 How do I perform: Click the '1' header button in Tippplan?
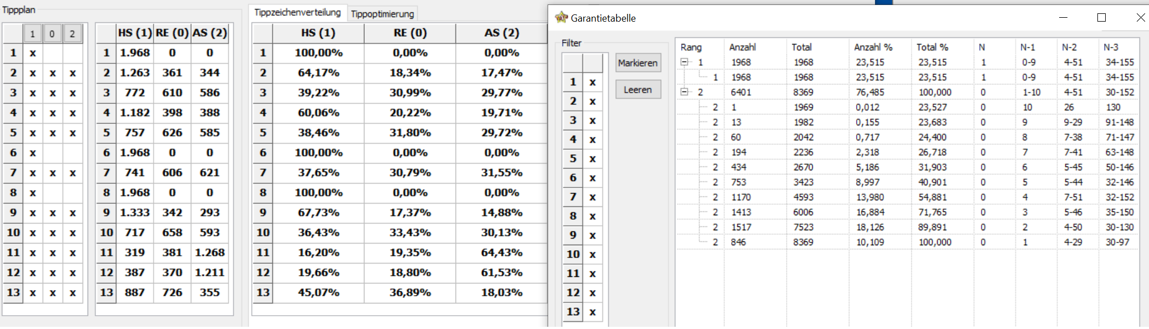[33, 34]
